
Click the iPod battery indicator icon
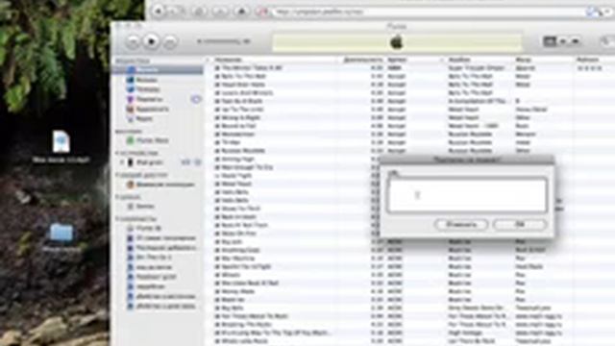point(185,162)
